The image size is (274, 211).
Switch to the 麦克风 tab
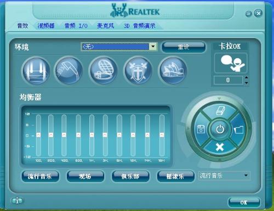tap(106, 26)
